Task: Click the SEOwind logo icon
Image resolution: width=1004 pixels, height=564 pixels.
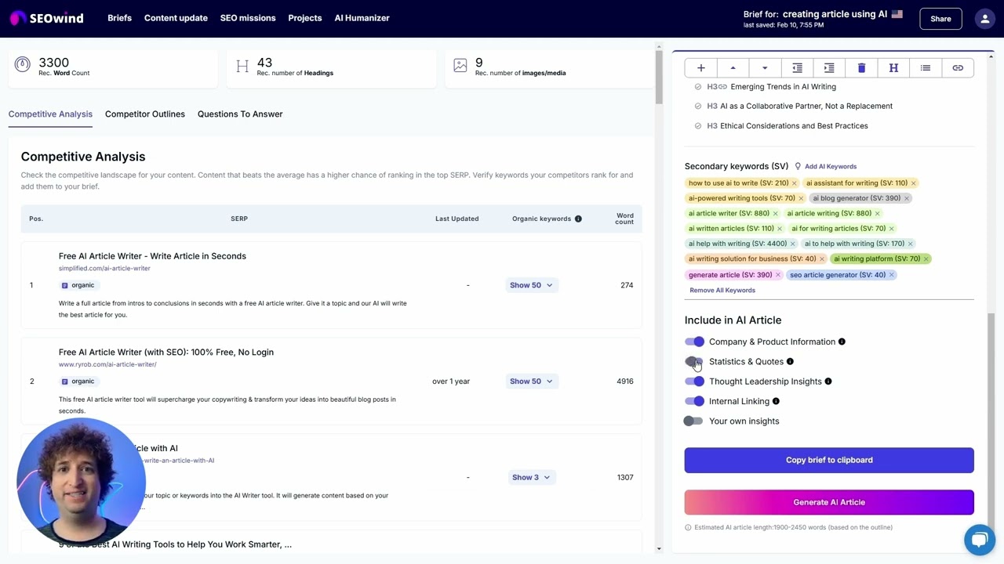Action: (x=16, y=17)
